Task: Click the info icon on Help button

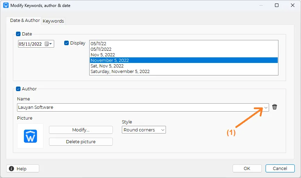Action: [x=11, y=169]
